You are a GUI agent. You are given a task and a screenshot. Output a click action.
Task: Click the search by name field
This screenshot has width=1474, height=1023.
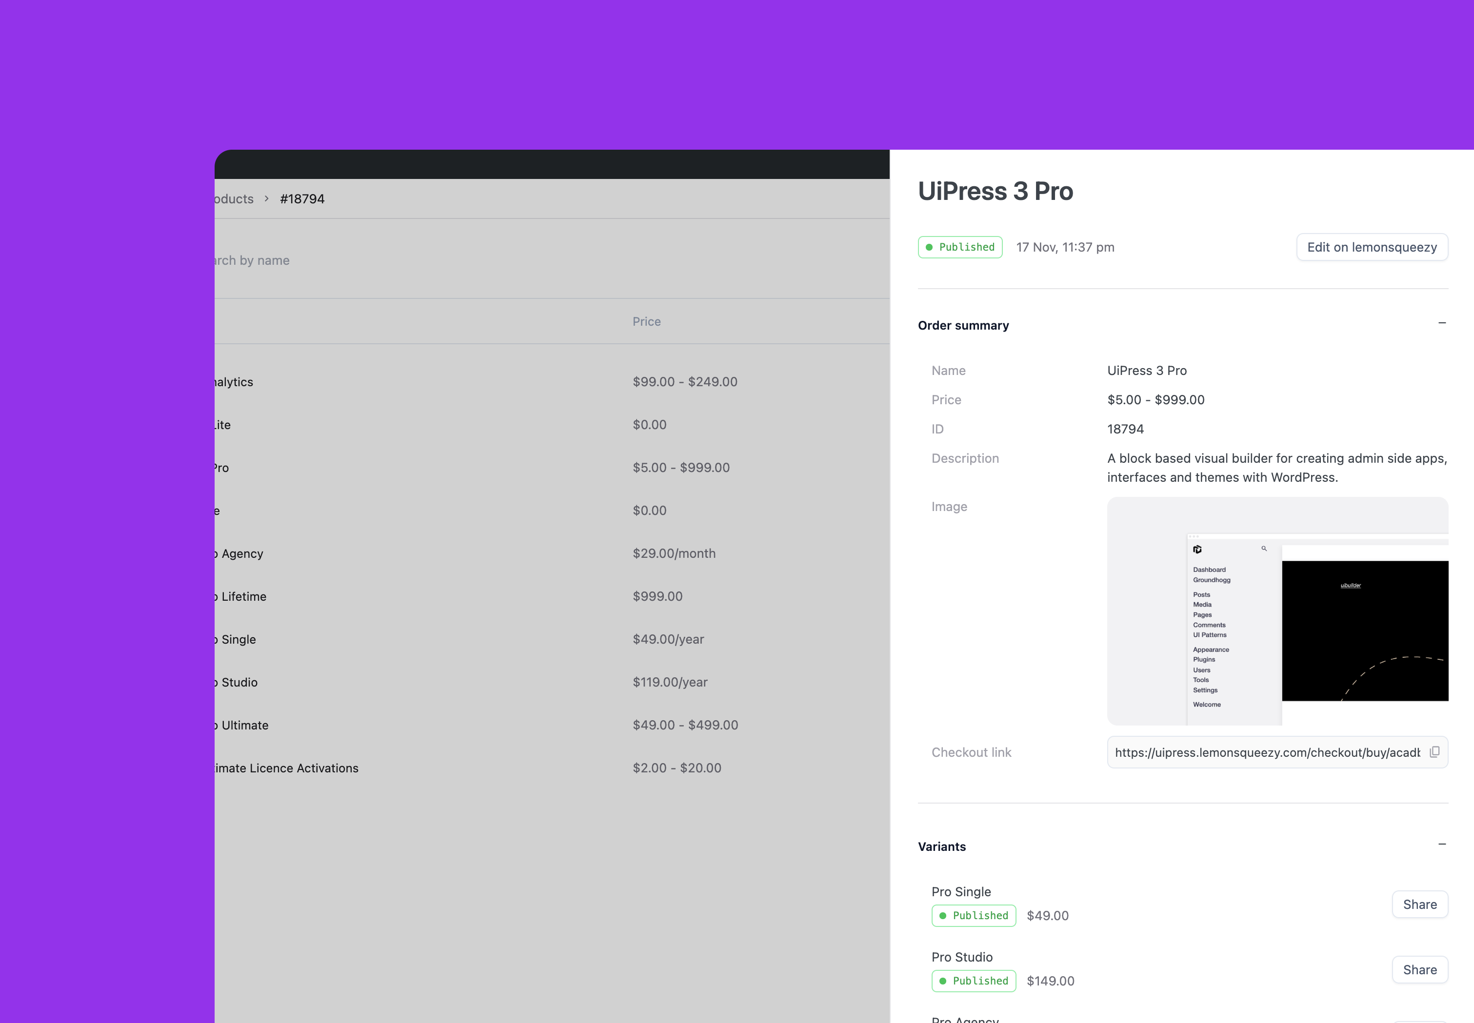551,260
